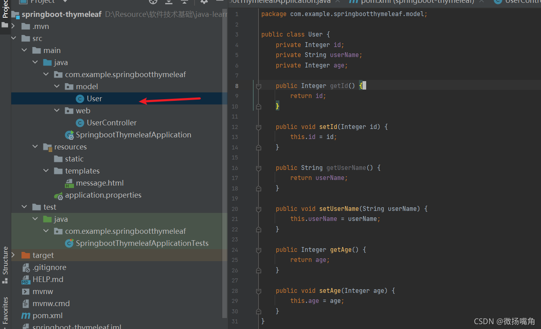The width and height of the screenshot is (541, 329).
Task: Collapse the main folder
Action: [25, 51]
